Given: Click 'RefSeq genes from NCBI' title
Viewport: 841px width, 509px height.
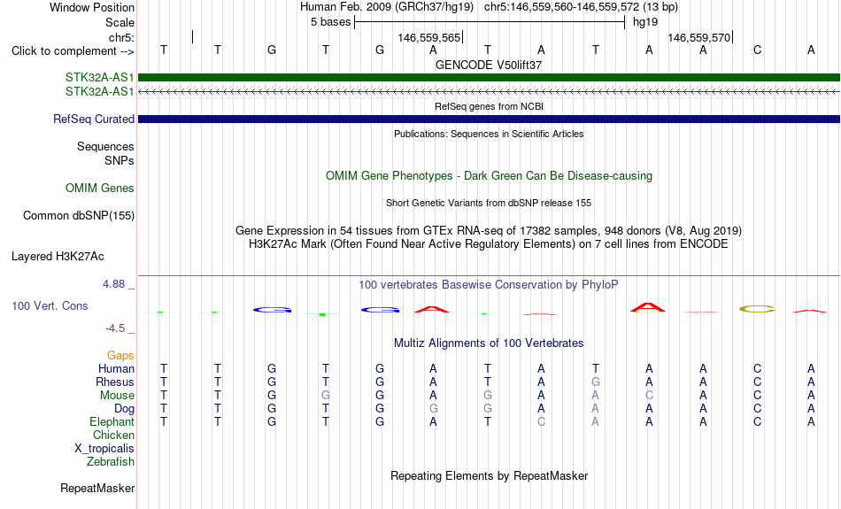Looking at the screenshot, I should 490,106.
